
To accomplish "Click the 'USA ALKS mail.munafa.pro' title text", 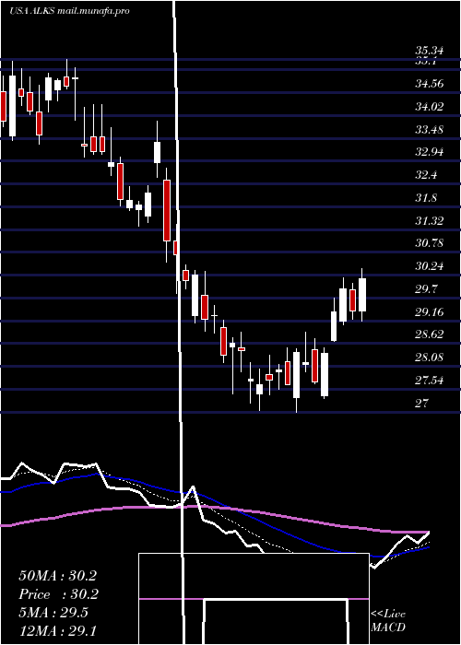I will tap(69, 11).
